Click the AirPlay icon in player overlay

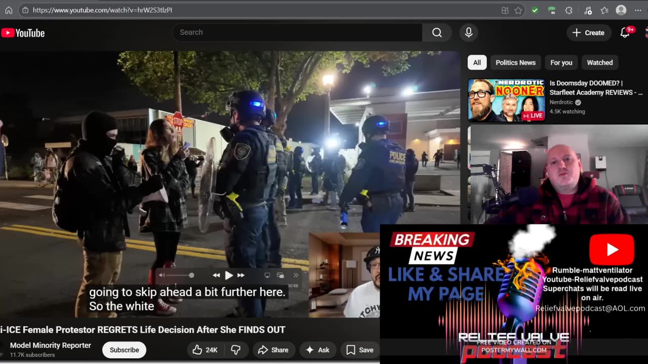coord(267,275)
